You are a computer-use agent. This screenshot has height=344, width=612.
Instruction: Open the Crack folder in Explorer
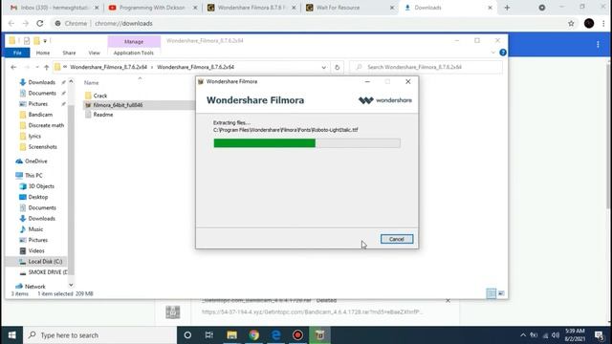[99, 96]
